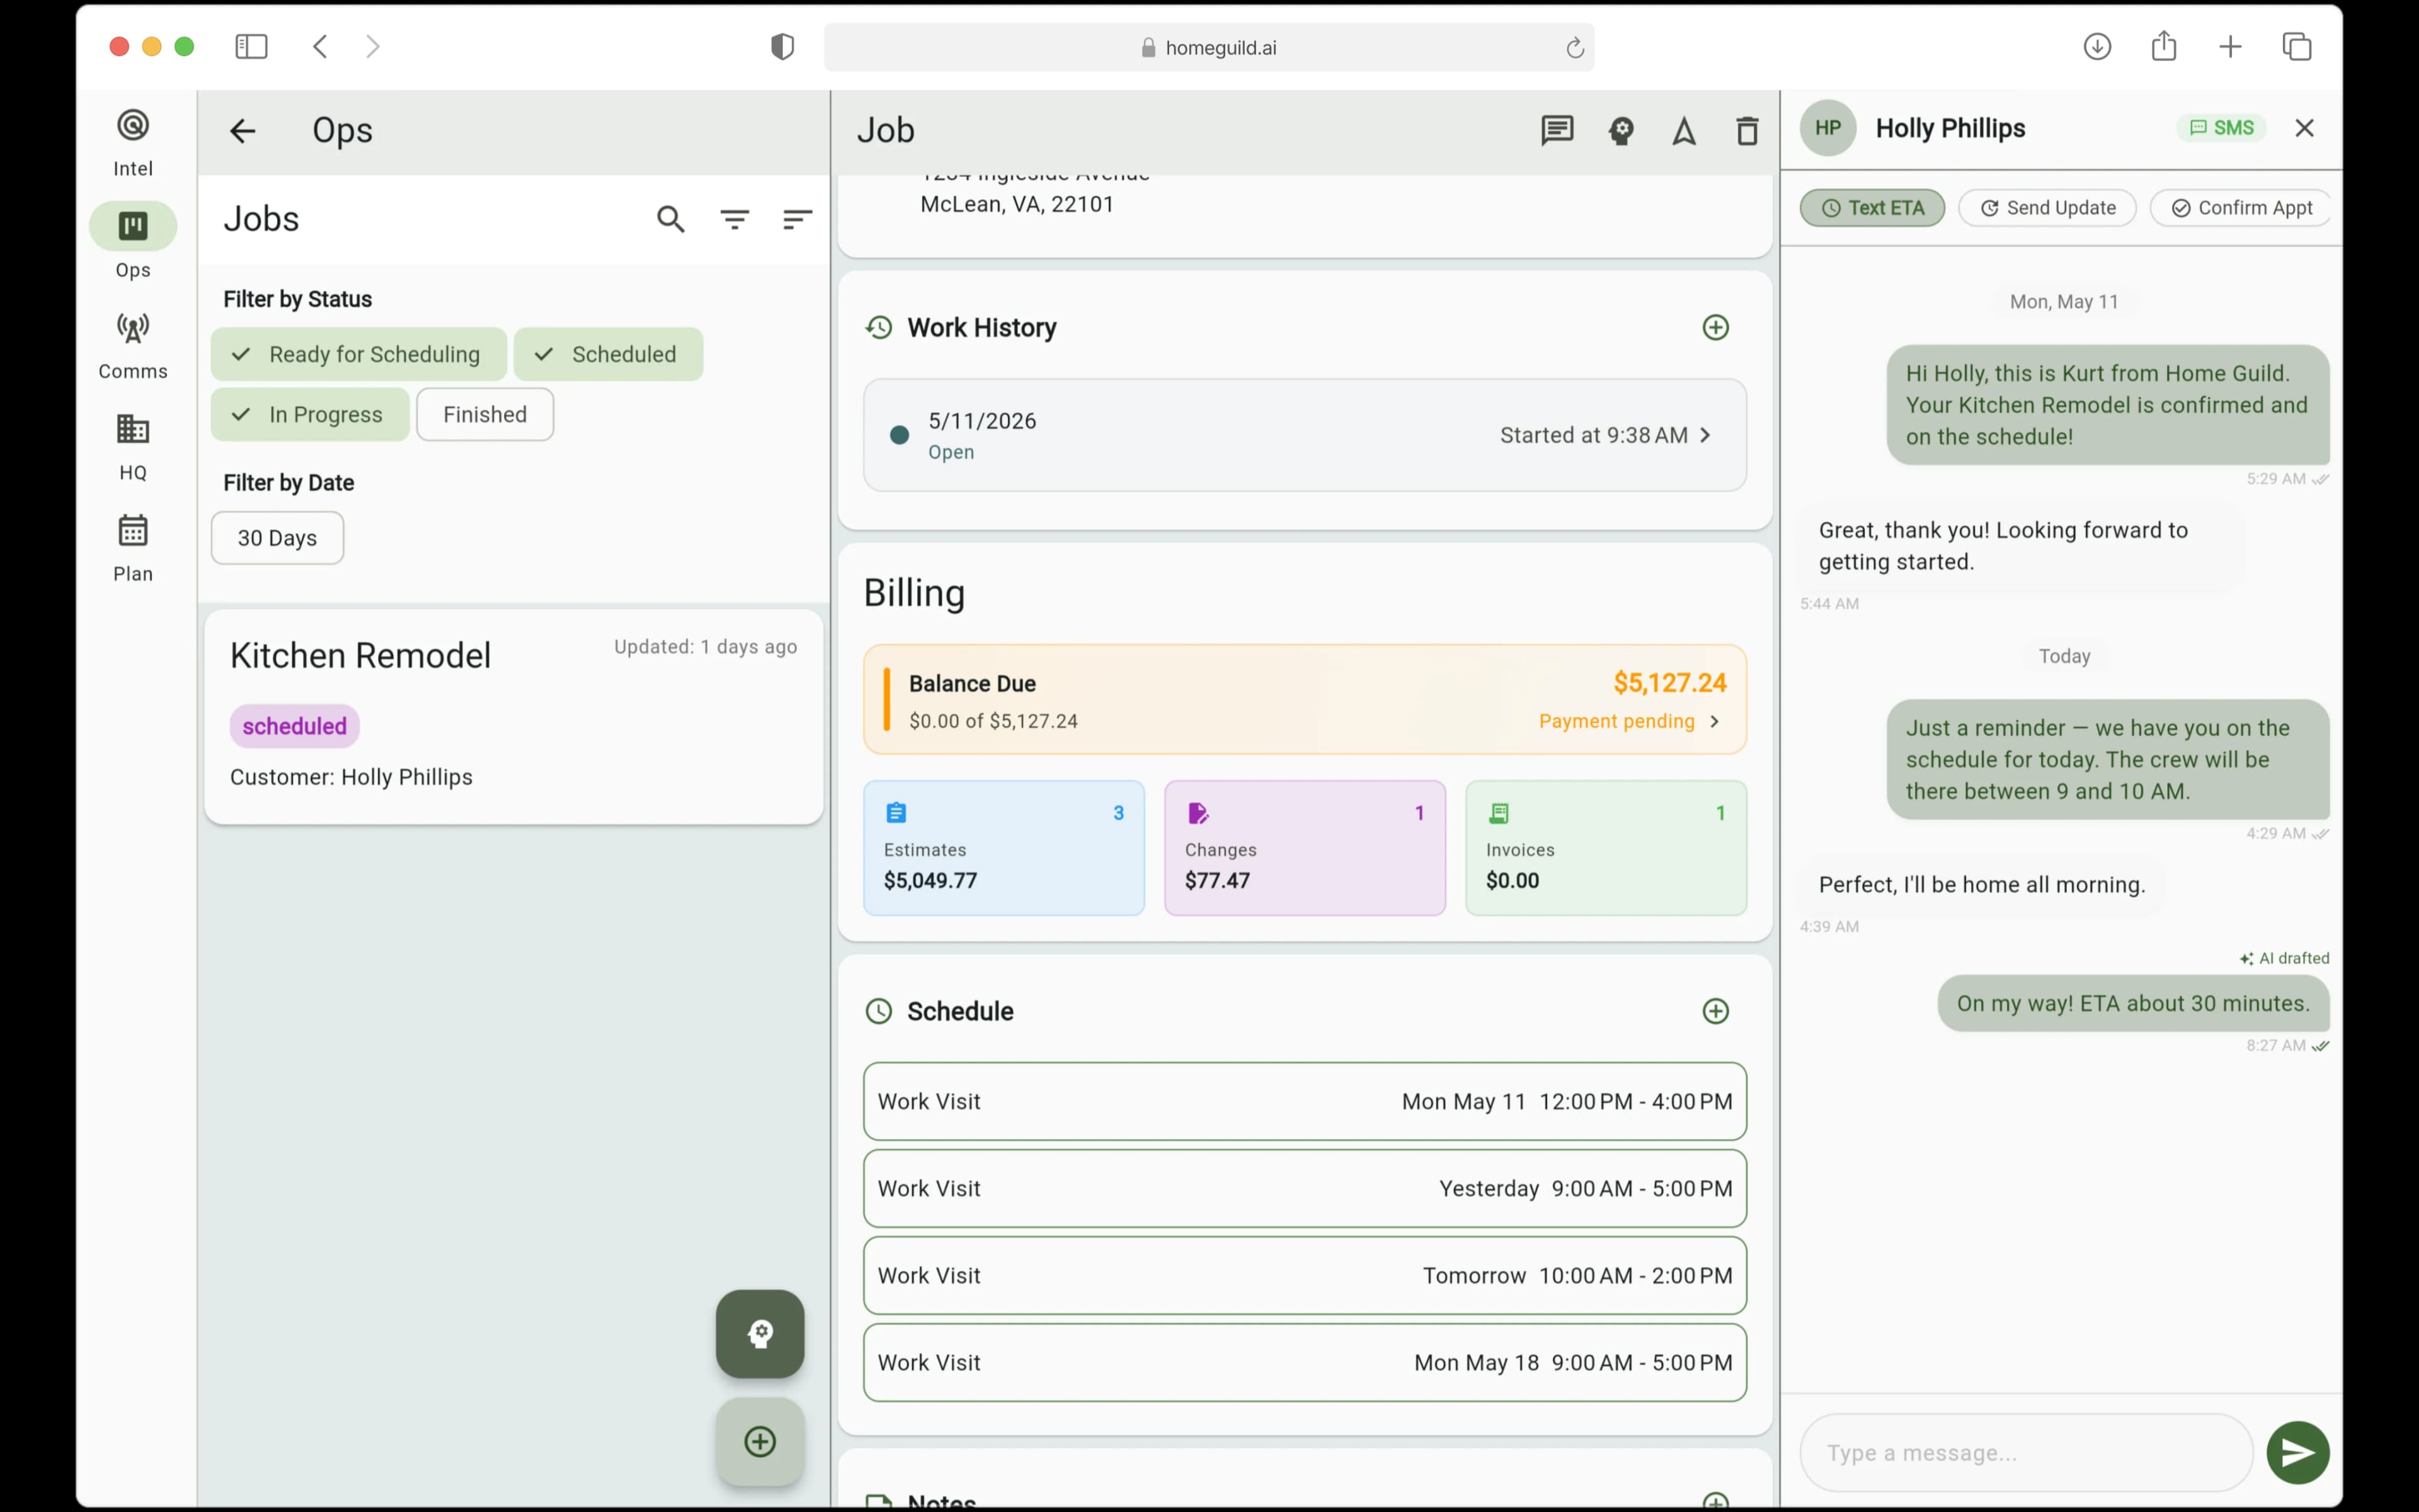Viewport: 2419px width, 1512px height.
Task: Click the SMS channel badge
Action: 2221,128
